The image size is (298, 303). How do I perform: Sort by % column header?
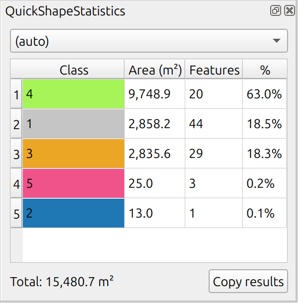(x=265, y=70)
